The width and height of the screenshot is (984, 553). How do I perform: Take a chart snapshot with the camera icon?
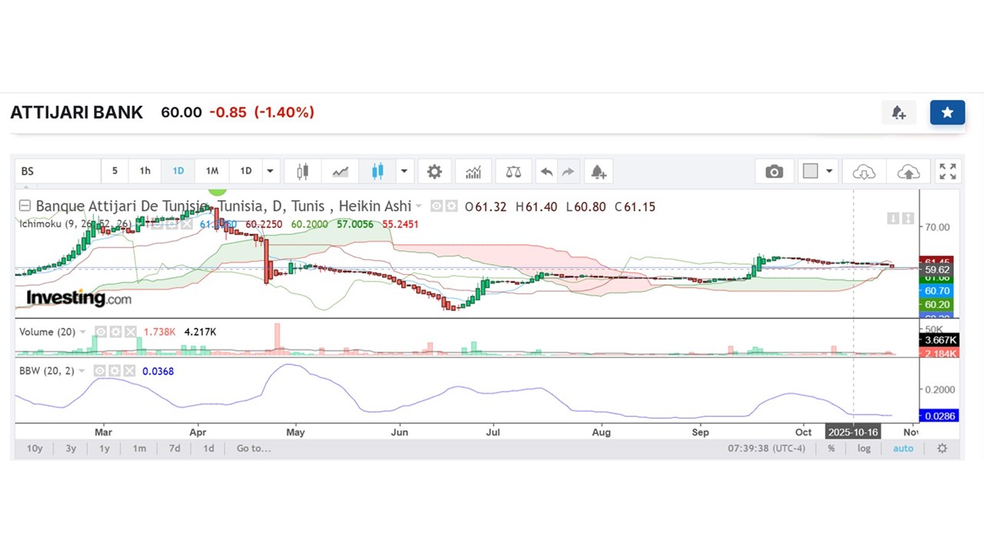774,171
